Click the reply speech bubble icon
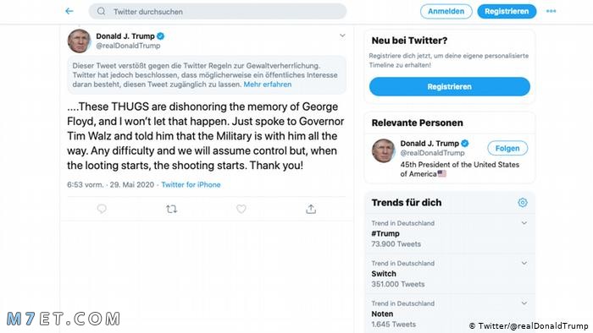Screen dimensions: 593x333 102,209
